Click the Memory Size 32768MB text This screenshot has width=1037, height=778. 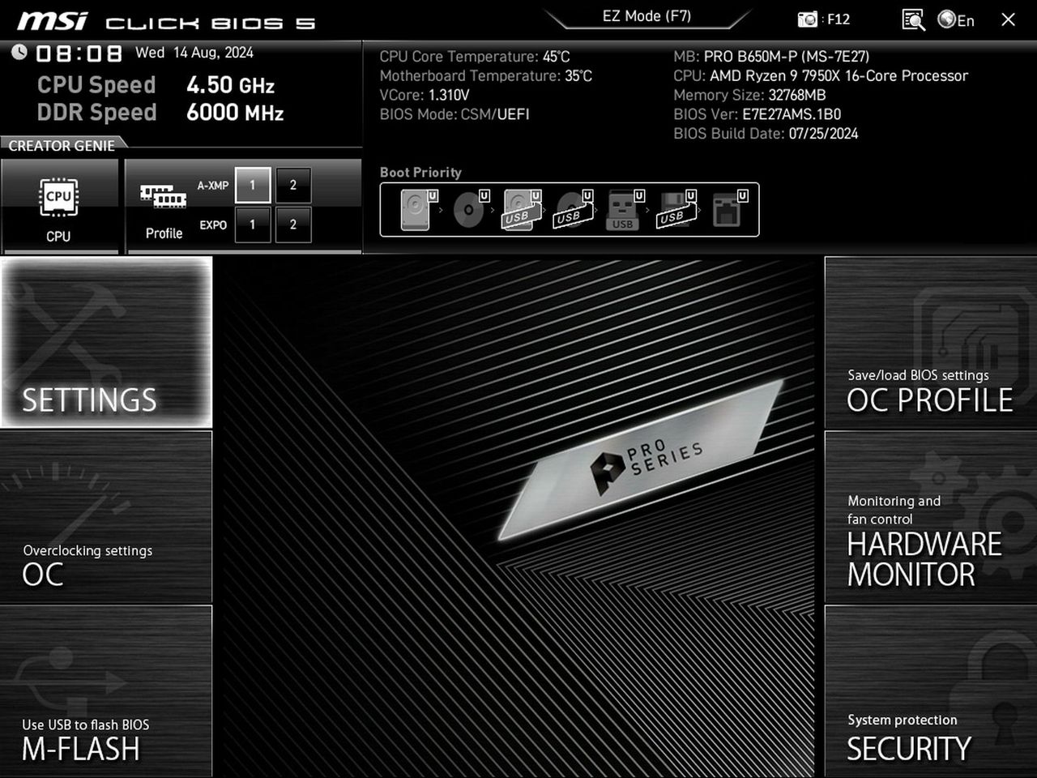(749, 95)
